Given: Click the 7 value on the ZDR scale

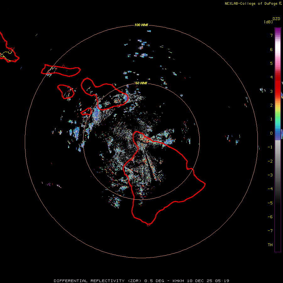Looking at the screenshot, I should pos(271,35).
